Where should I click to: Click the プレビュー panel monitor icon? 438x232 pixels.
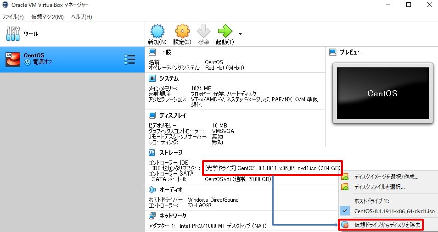(x=333, y=52)
